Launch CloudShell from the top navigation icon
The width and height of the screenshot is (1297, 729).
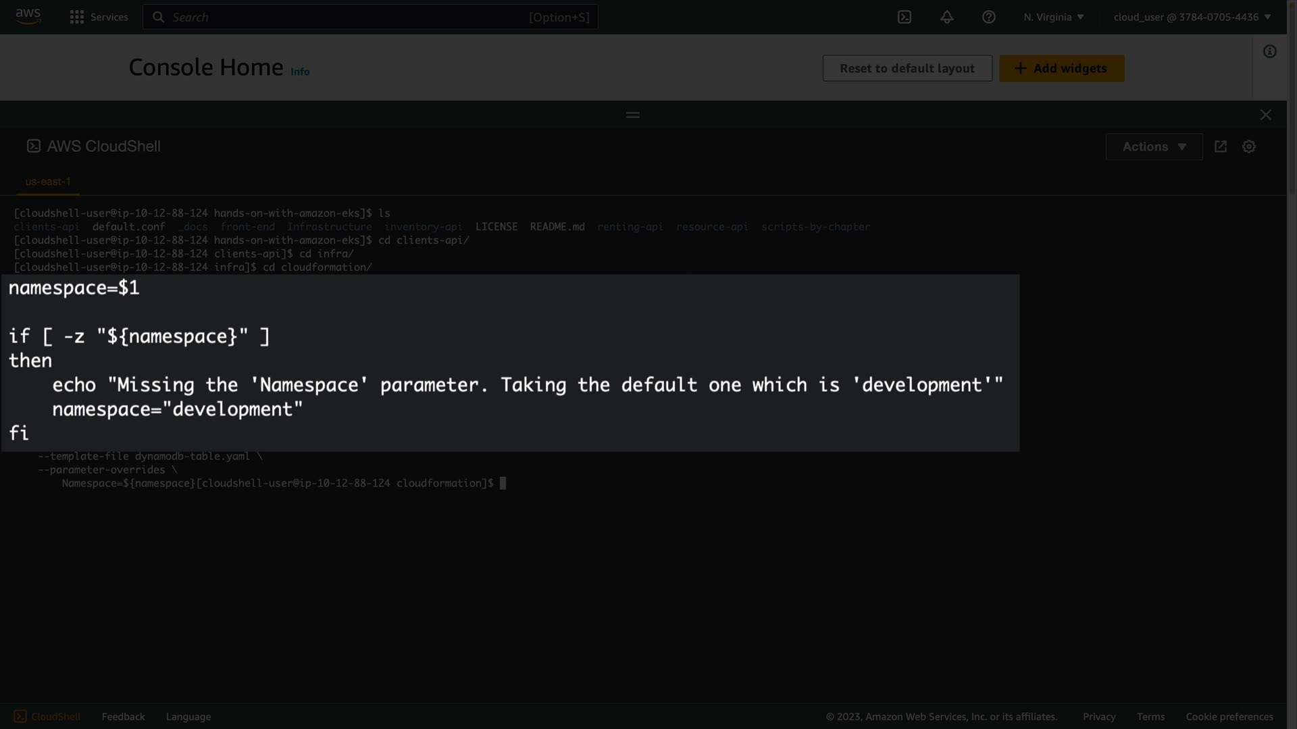tap(904, 17)
